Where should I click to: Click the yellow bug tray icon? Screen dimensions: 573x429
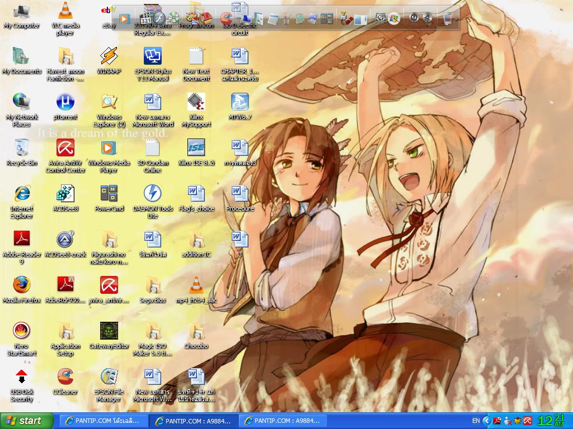517,421
